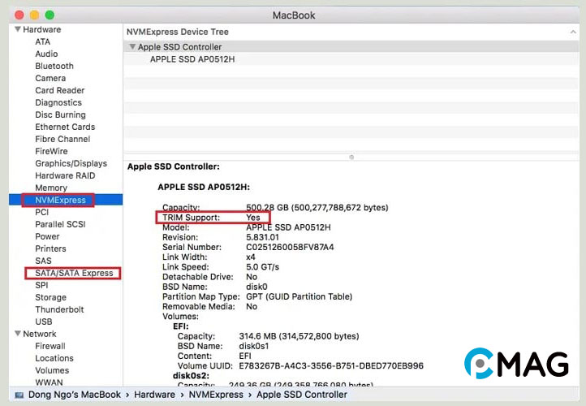
Task: Close the MacBook window with red button
Action: (x=19, y=15)
